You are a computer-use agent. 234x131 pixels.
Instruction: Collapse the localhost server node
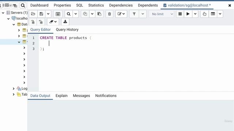[x=8, y=19]
